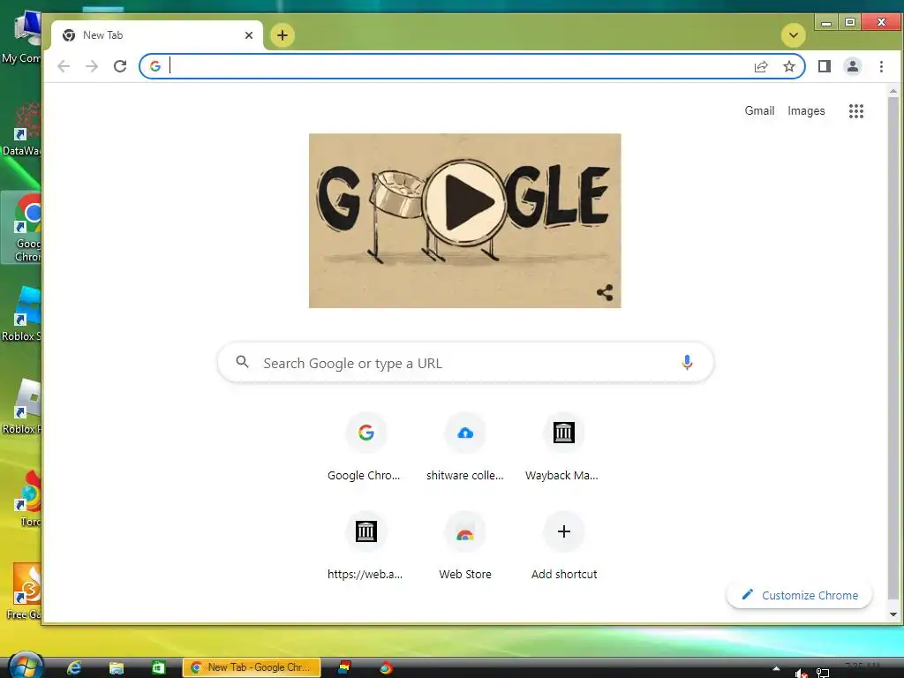The height and width of the screenshot is (678, 904).
Task: Open the Google Chro... shortcut
Action: [x=365, y=448]
